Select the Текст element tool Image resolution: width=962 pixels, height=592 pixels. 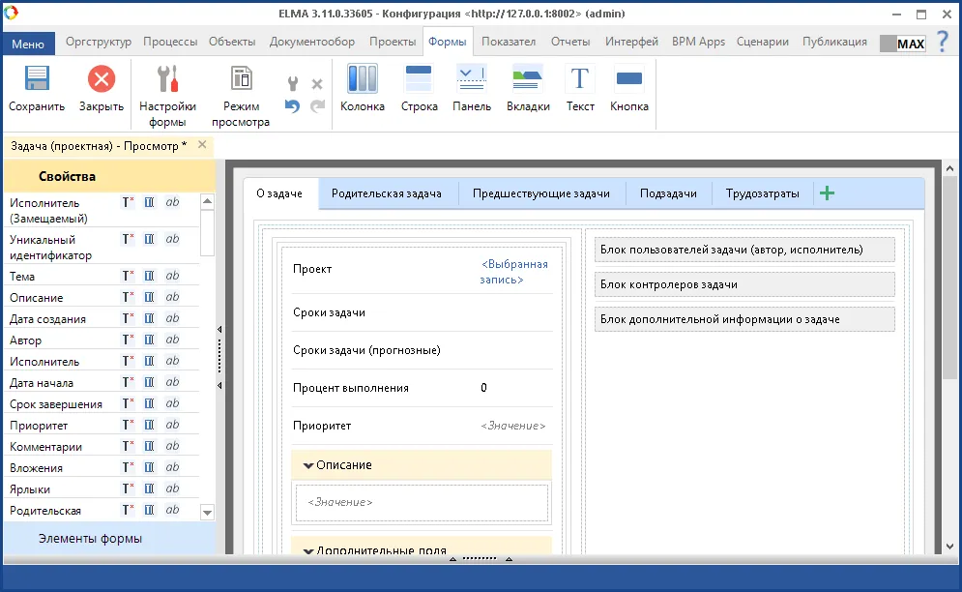(x=580, y=79)
